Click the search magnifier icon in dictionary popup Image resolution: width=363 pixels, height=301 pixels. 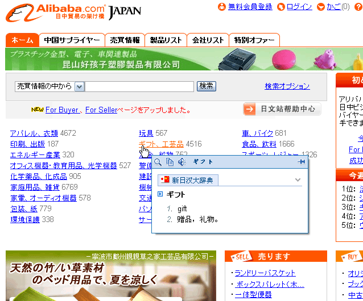[159, 162]
